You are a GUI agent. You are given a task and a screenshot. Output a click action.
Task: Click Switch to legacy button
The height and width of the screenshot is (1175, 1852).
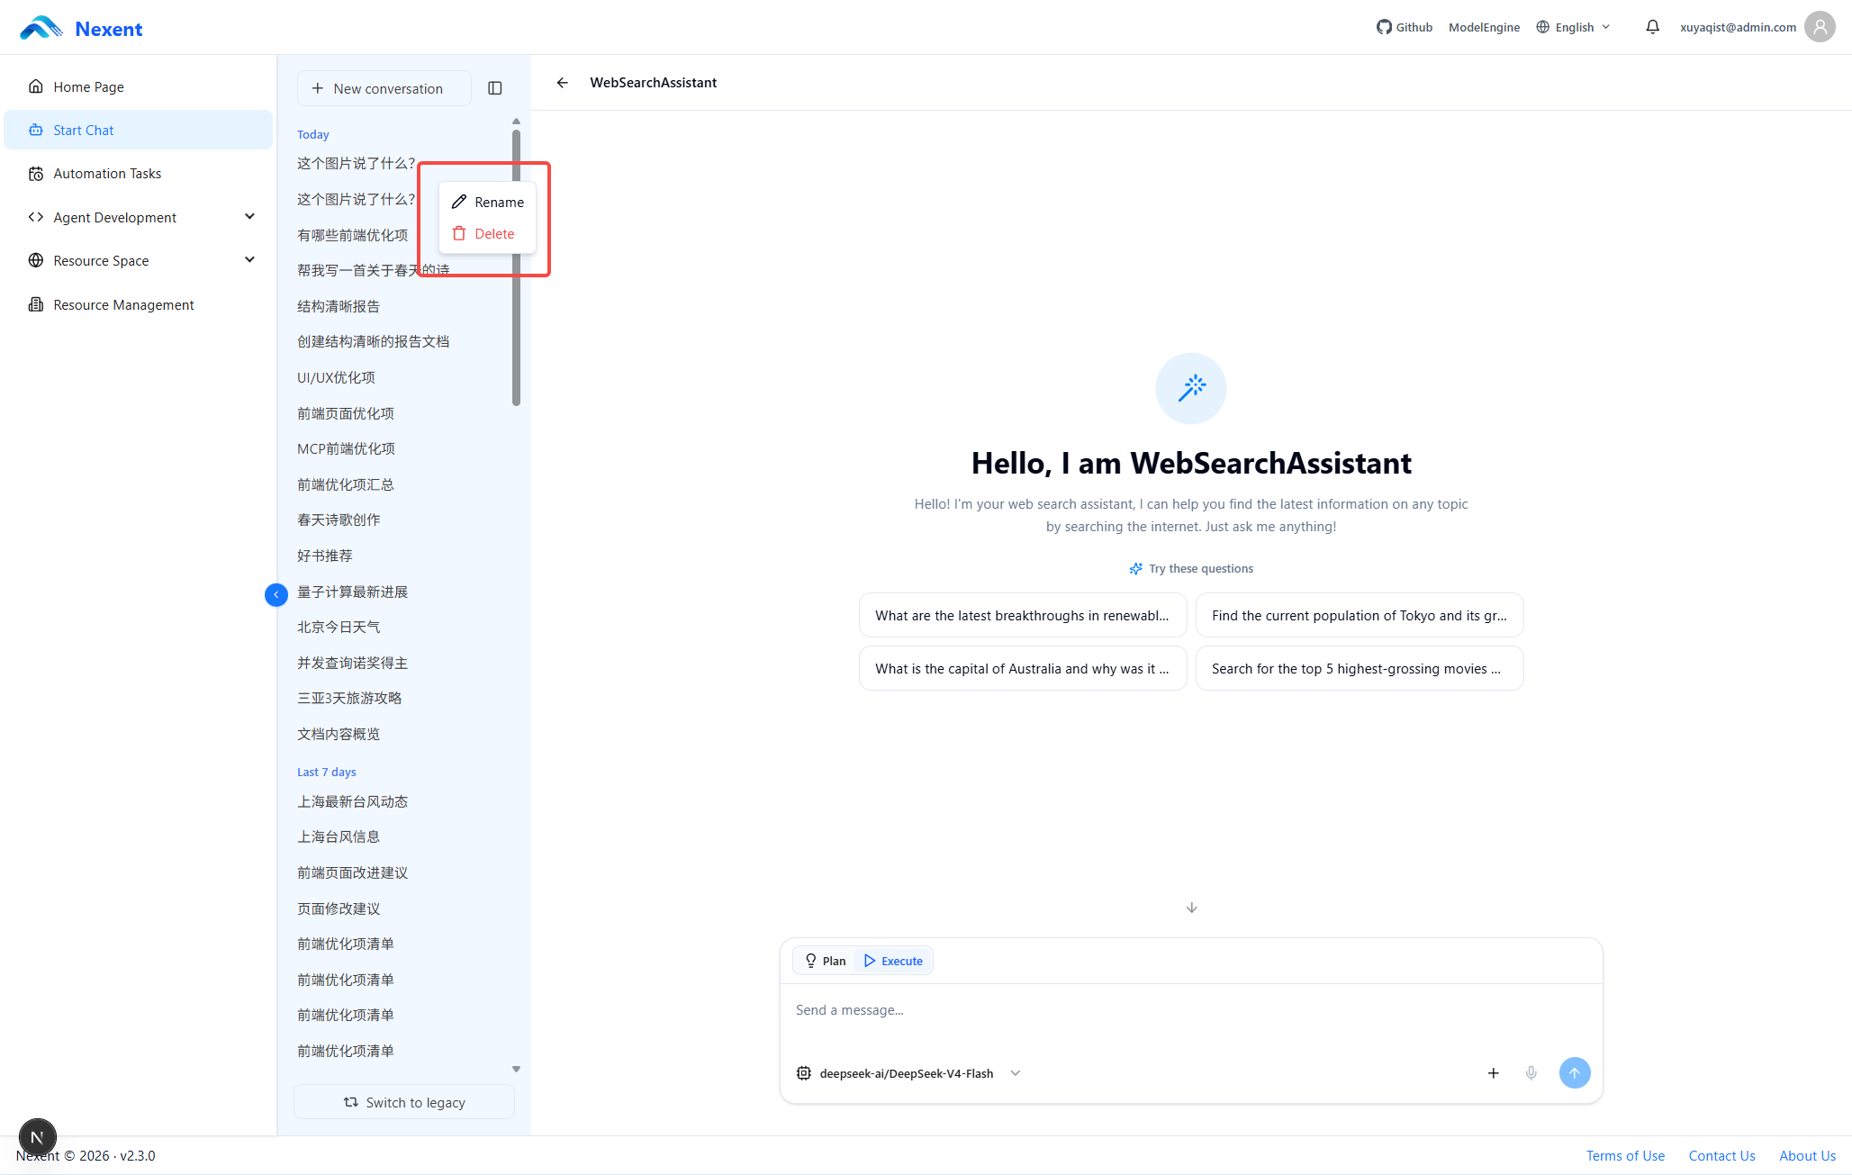point(404,1102)
